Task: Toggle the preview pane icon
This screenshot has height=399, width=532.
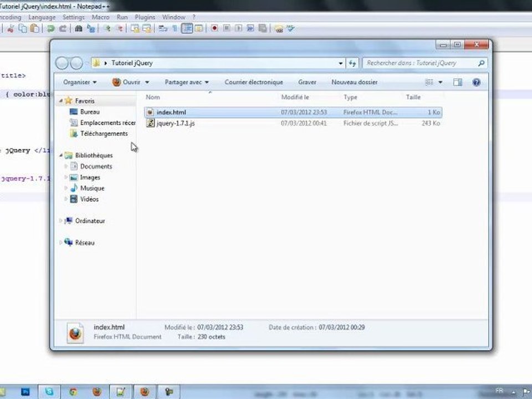Action: click(x=457, y=82)
